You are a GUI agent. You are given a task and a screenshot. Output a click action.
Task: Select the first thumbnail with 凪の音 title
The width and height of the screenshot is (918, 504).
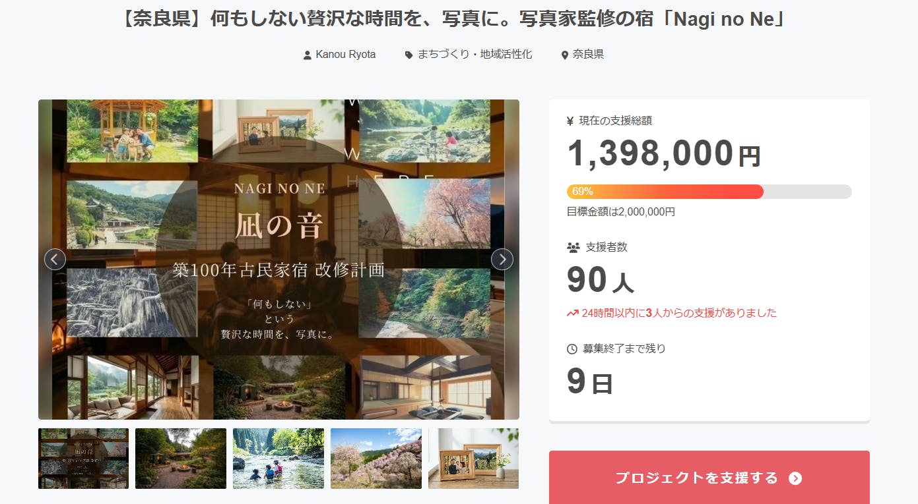(x=83, y=459)
